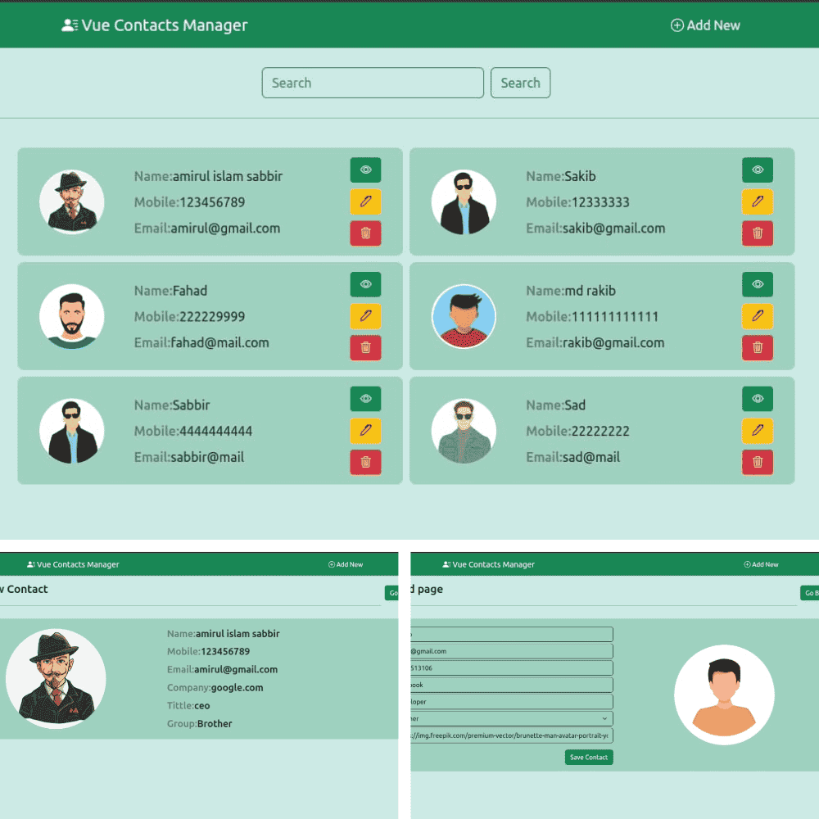Edit Sabbir's contact using the pencil icon
The image size is (819, 819).
[x=364, y=431]
